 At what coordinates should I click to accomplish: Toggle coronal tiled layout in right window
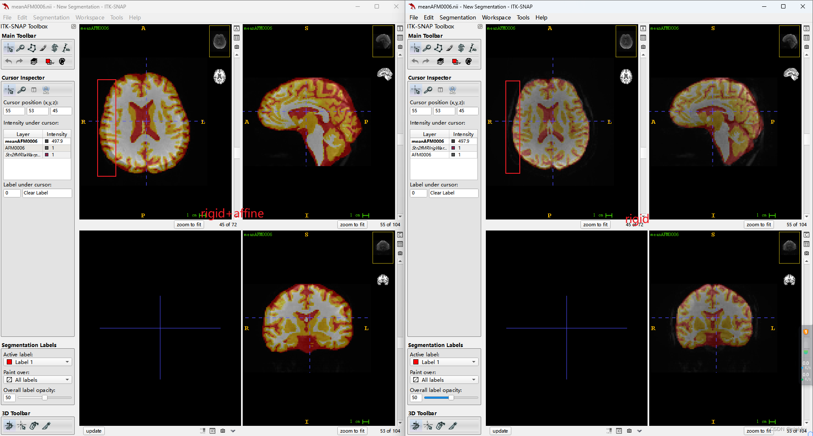pyautogui.click(x=807, y=244)
